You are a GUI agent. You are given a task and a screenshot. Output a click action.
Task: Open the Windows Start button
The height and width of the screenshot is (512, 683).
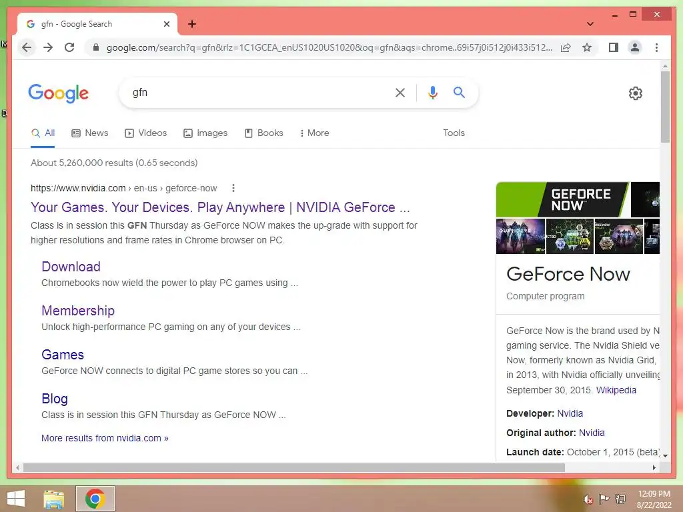coord(16,499)
